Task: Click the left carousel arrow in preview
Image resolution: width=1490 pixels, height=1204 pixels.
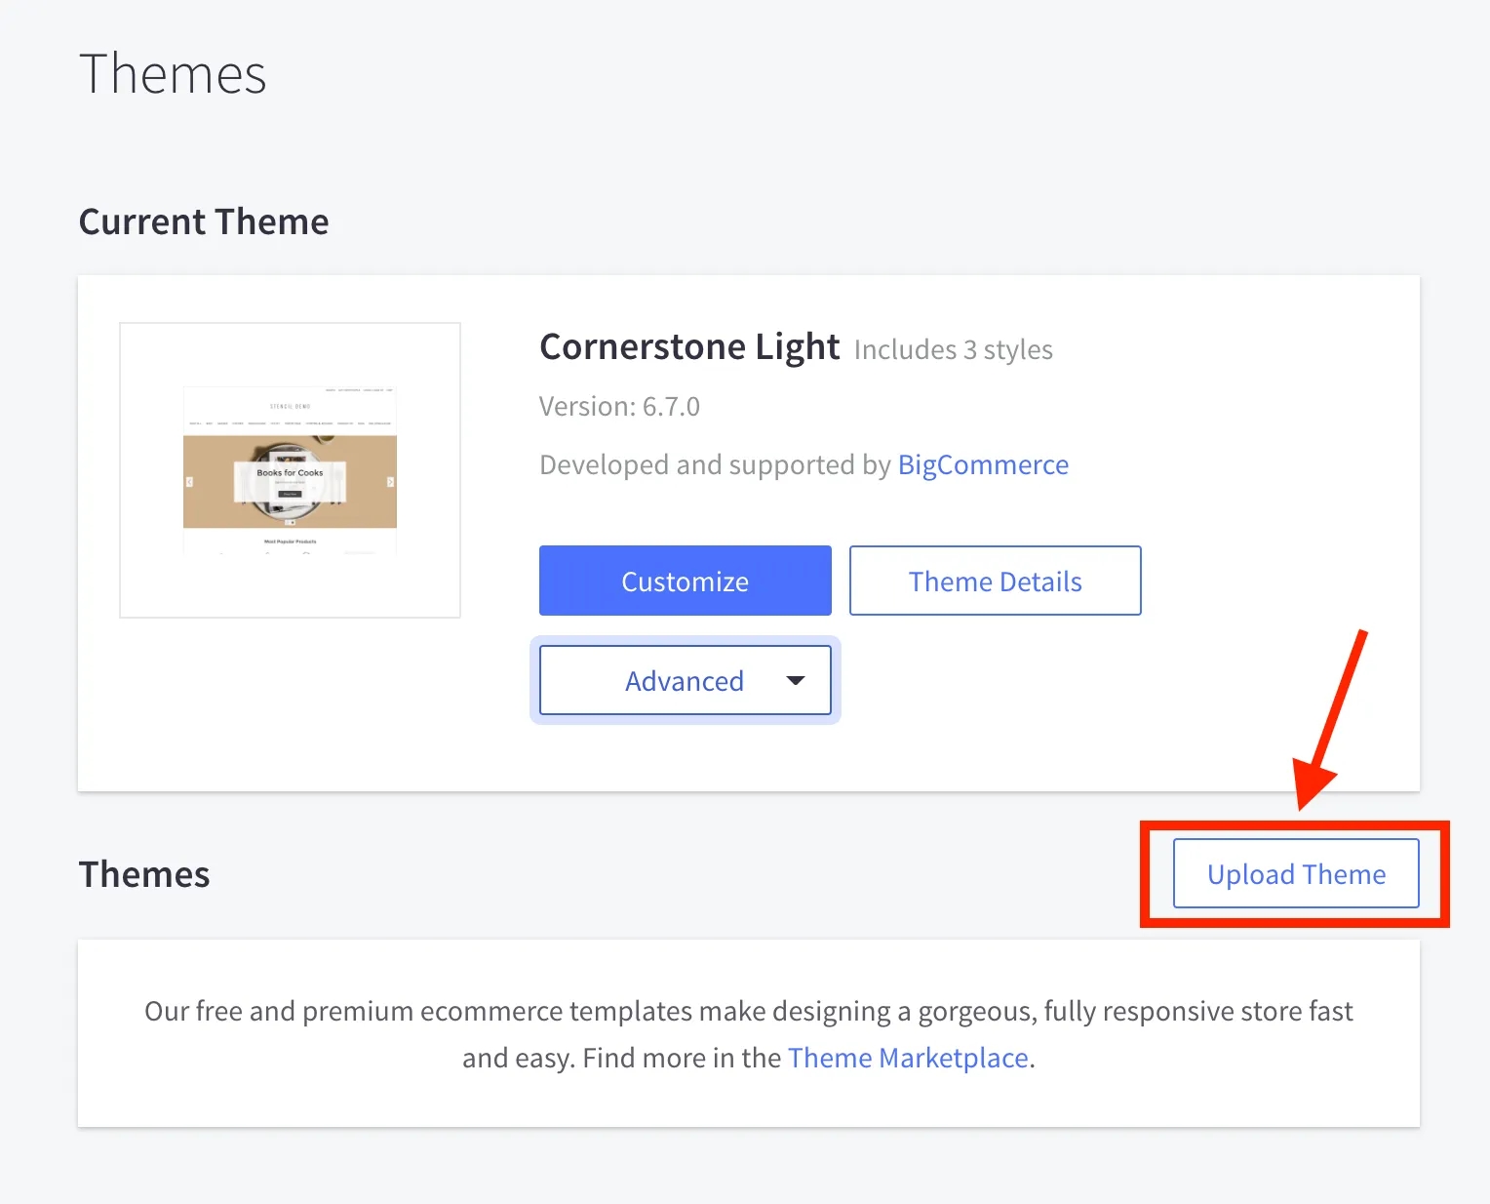Action: coord(189,482)
